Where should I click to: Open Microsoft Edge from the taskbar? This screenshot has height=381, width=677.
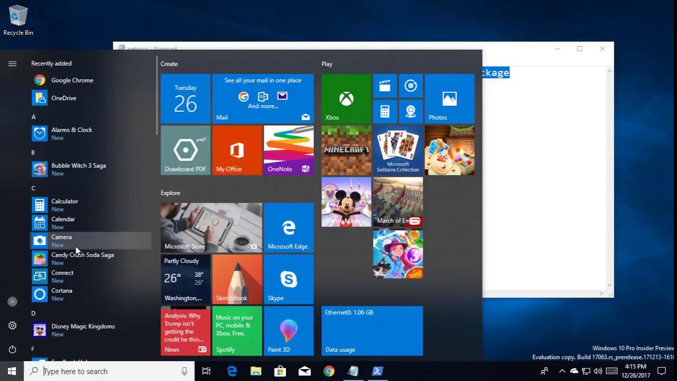point(232,371)
